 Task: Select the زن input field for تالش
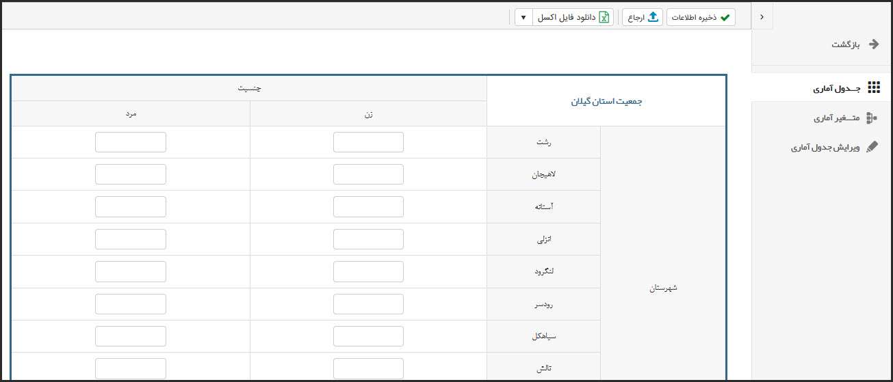(x=368, y=368)
